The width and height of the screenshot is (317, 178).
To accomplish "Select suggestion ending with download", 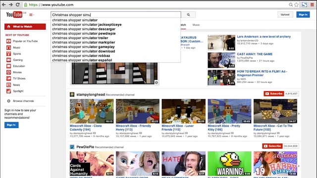I will point(115,51).
